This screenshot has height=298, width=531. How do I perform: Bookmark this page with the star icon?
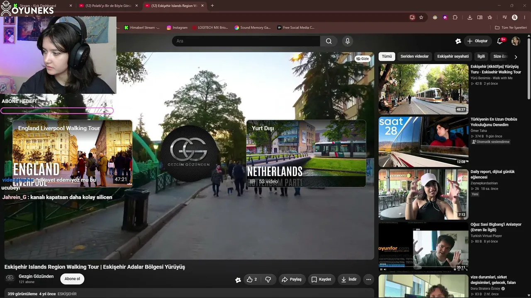421,17
